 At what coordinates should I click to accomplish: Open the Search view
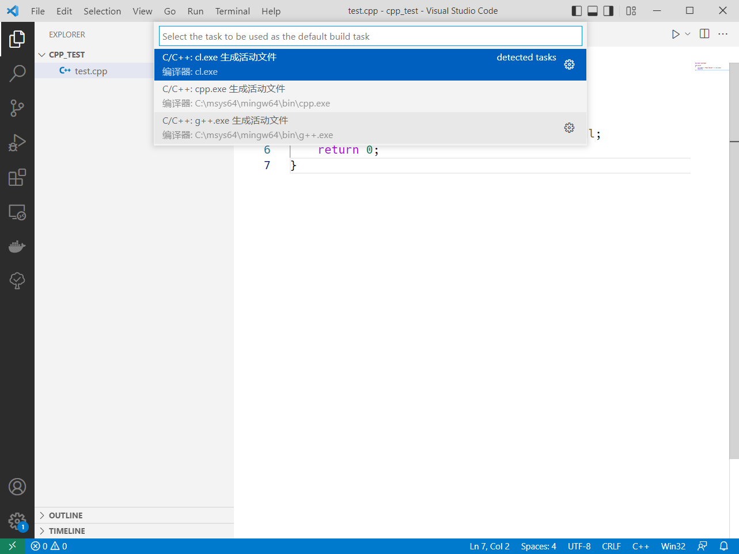pyautogui.click(x=17, y=73)
